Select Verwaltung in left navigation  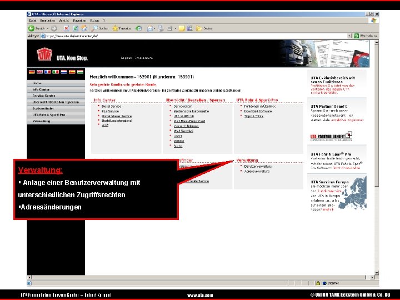pyautogui.click(x=56, y=121)
